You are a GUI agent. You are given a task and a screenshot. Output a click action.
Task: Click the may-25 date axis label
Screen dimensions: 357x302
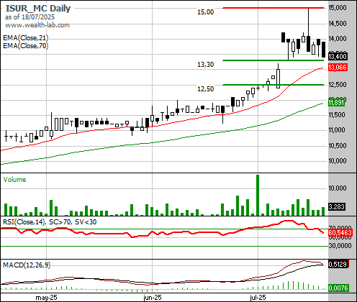[x=46, y=298]
